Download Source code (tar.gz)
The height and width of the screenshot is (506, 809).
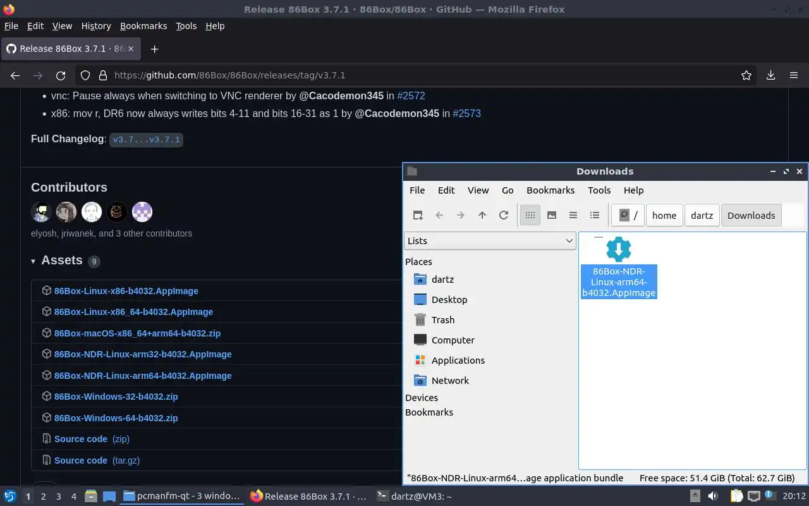[x=97, y=460]
